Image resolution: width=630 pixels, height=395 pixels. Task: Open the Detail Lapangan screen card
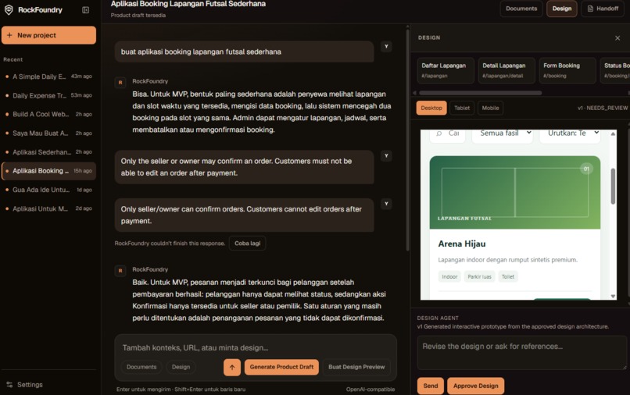[x=507, y=70]
